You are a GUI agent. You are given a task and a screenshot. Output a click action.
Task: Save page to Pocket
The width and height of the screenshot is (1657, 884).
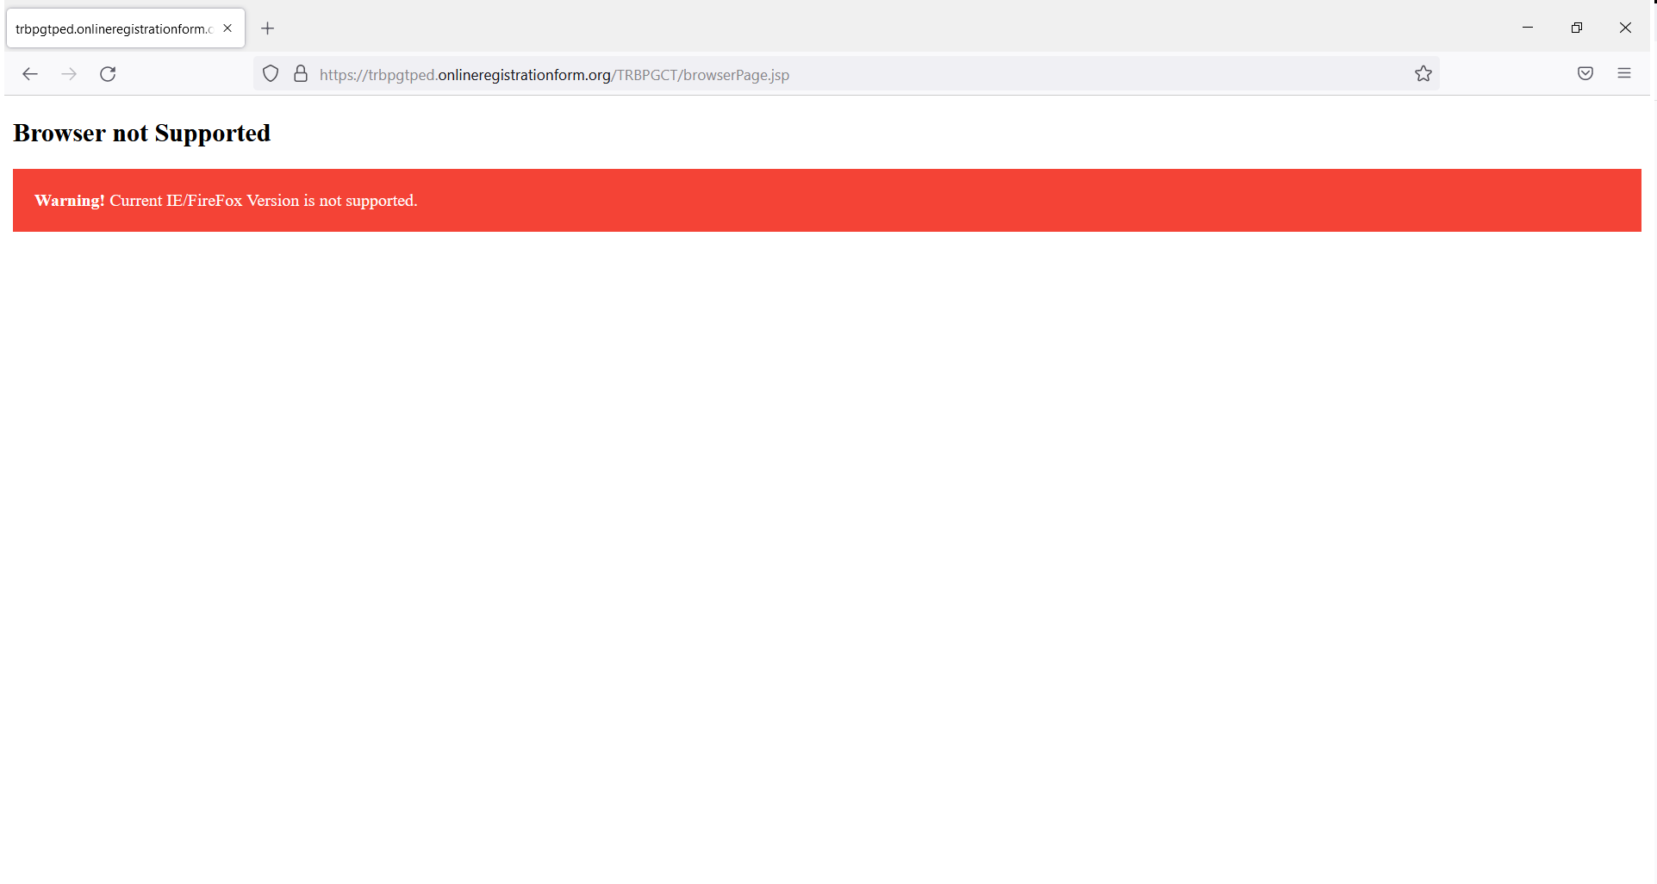[x=1585, y=73]
